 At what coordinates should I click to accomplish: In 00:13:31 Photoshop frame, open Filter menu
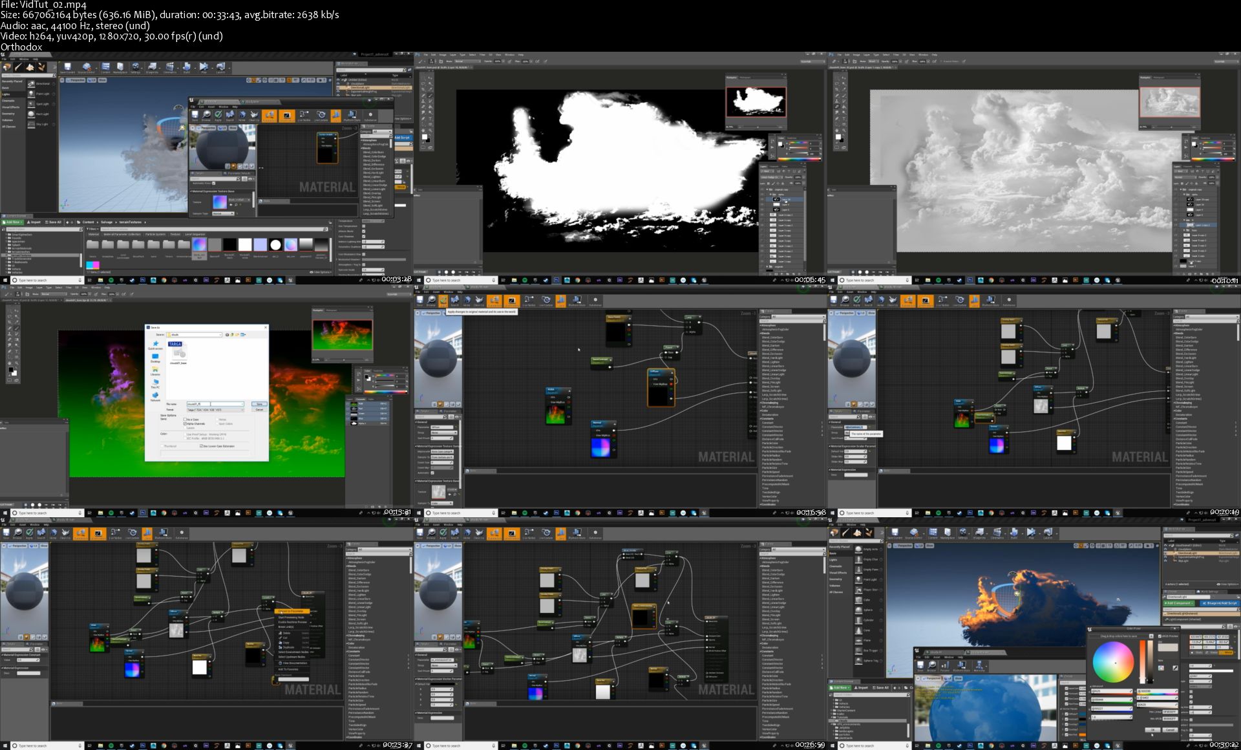68,288
